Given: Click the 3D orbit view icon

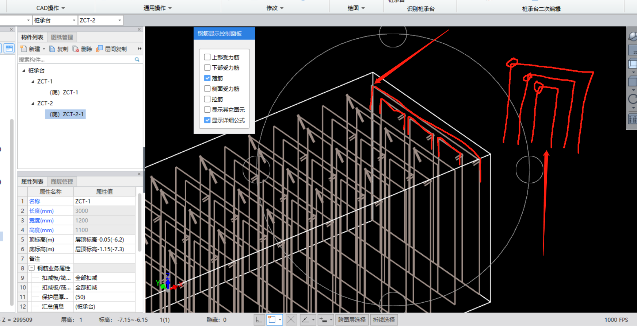Looking at the screenshot, I should pyautogui.click(x=633, y=36).
